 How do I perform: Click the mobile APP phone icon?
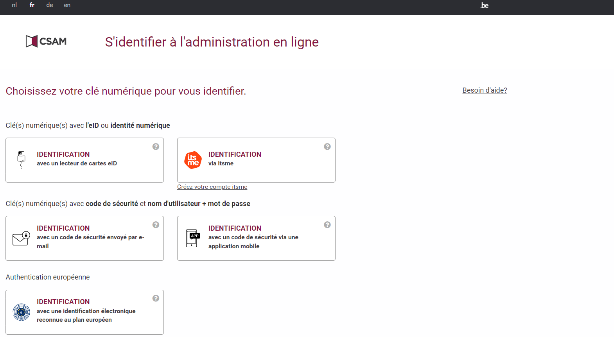click(192, 238)
